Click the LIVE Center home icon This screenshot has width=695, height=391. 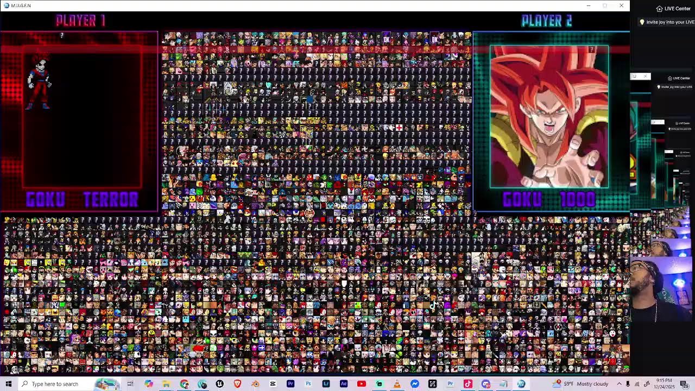pos(659,9)
